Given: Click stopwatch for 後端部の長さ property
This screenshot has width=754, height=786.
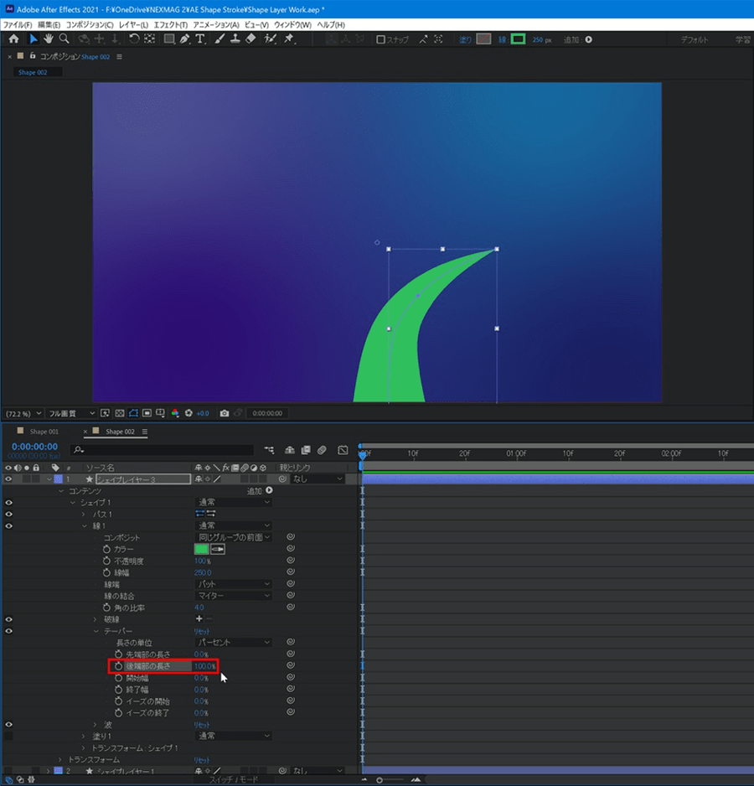Looking at the screenshot, I should coord(119,666).
